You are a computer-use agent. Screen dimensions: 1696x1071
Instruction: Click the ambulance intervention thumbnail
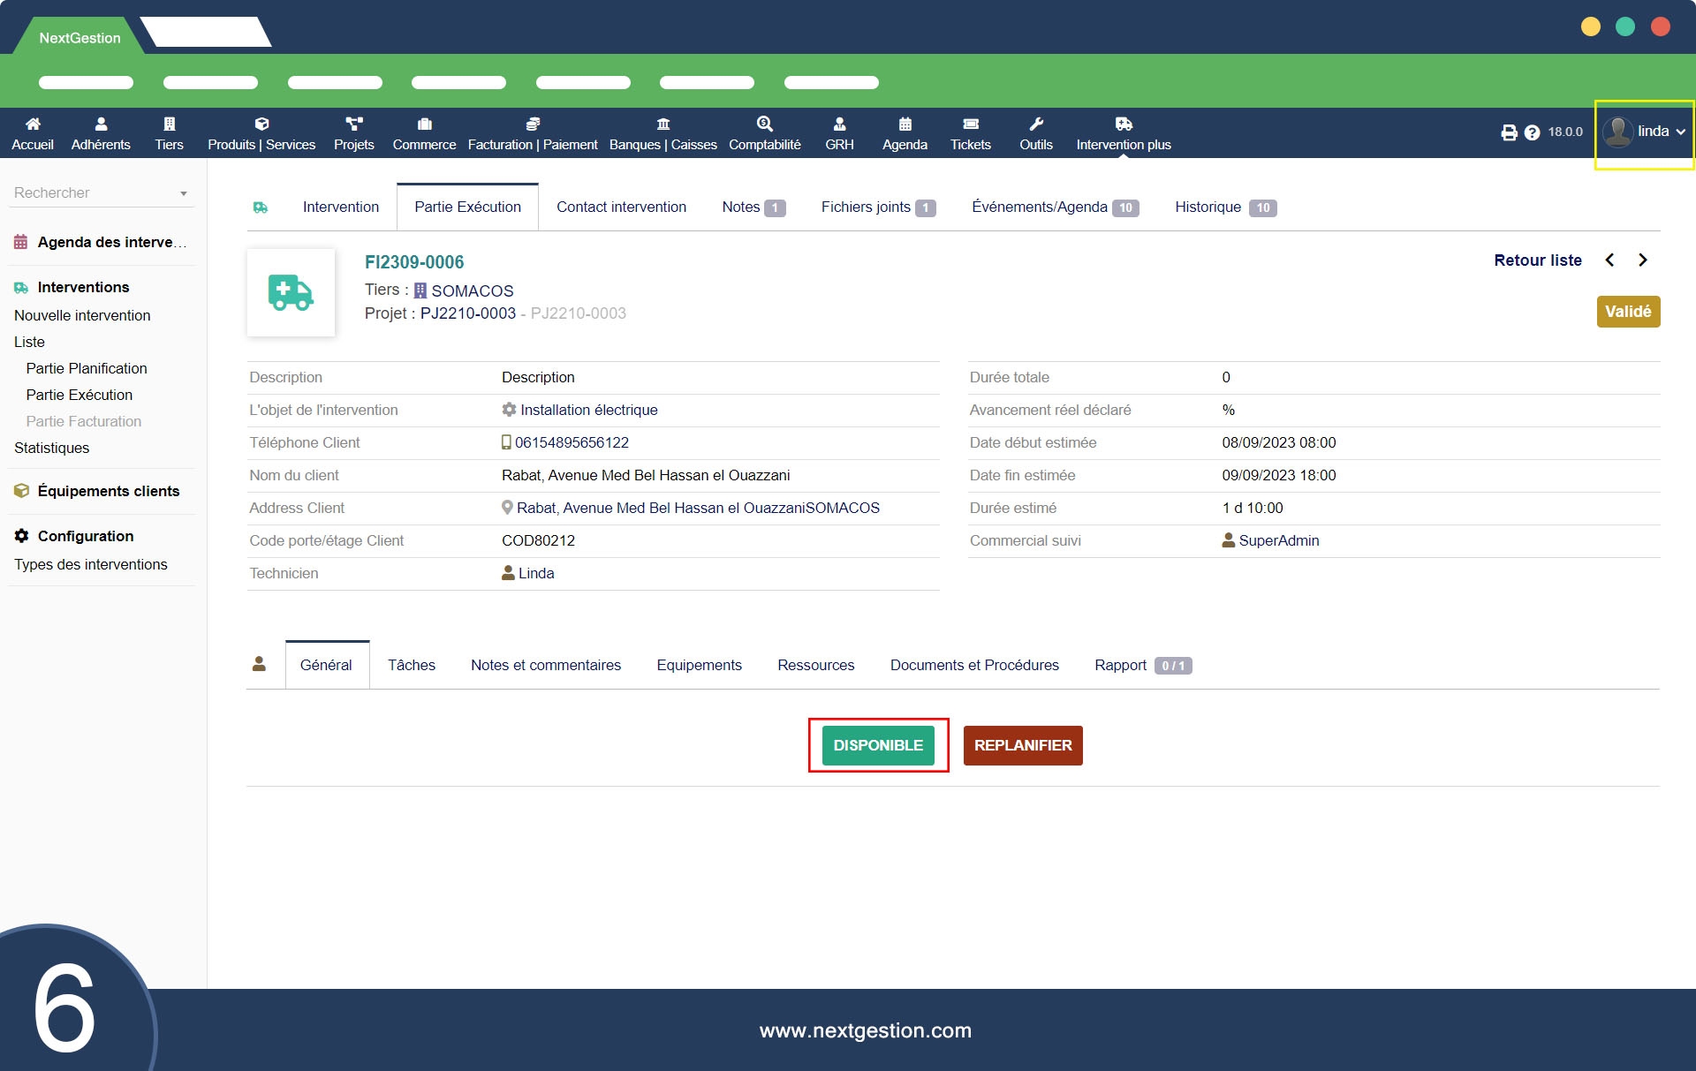(291, 292)
